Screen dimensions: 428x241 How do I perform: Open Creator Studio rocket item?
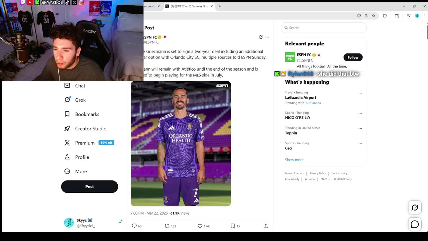pyautogui.click(x=85, y=129)
